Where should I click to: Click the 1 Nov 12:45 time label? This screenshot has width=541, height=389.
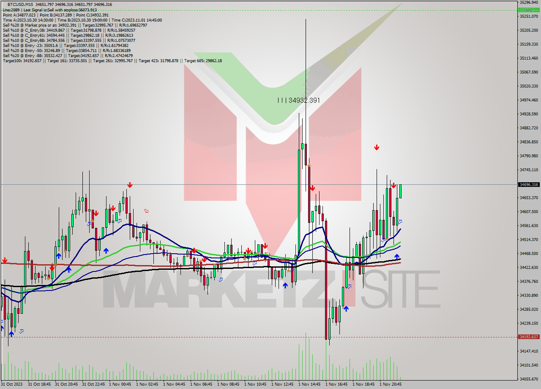282,384
